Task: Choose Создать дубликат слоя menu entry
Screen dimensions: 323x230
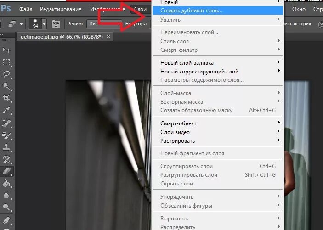Action: [218, 11]
